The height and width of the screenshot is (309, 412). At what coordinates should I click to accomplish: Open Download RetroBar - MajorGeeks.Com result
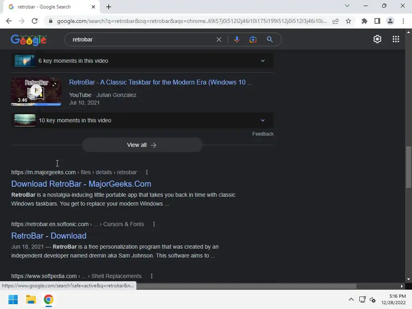pyautogui.click(x=81, y=183)
